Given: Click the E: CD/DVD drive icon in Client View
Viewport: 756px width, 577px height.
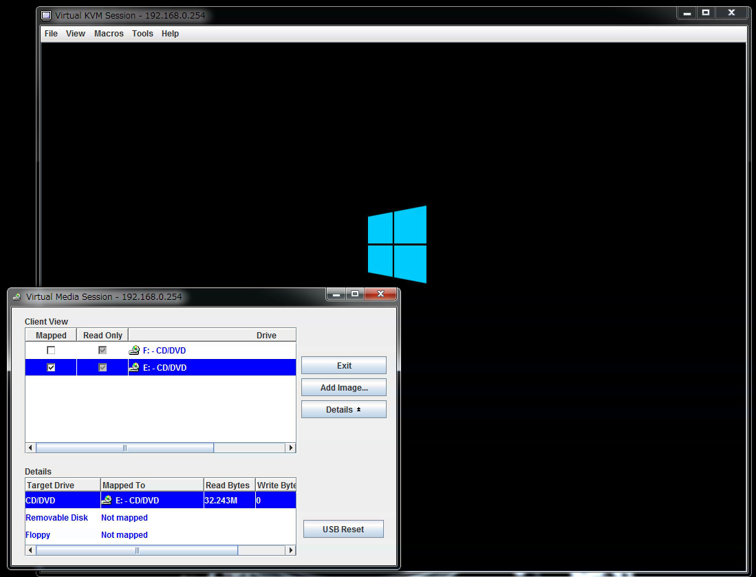Looking at the screenshot, I should point(134,367).
